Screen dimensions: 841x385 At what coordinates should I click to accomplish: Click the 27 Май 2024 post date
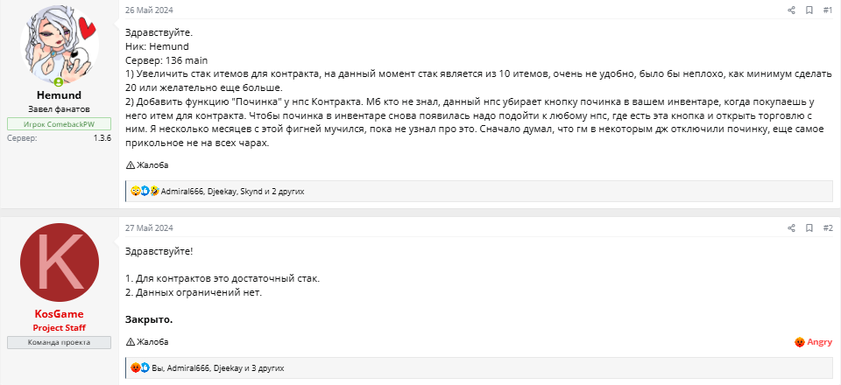(x=150, y=228)
